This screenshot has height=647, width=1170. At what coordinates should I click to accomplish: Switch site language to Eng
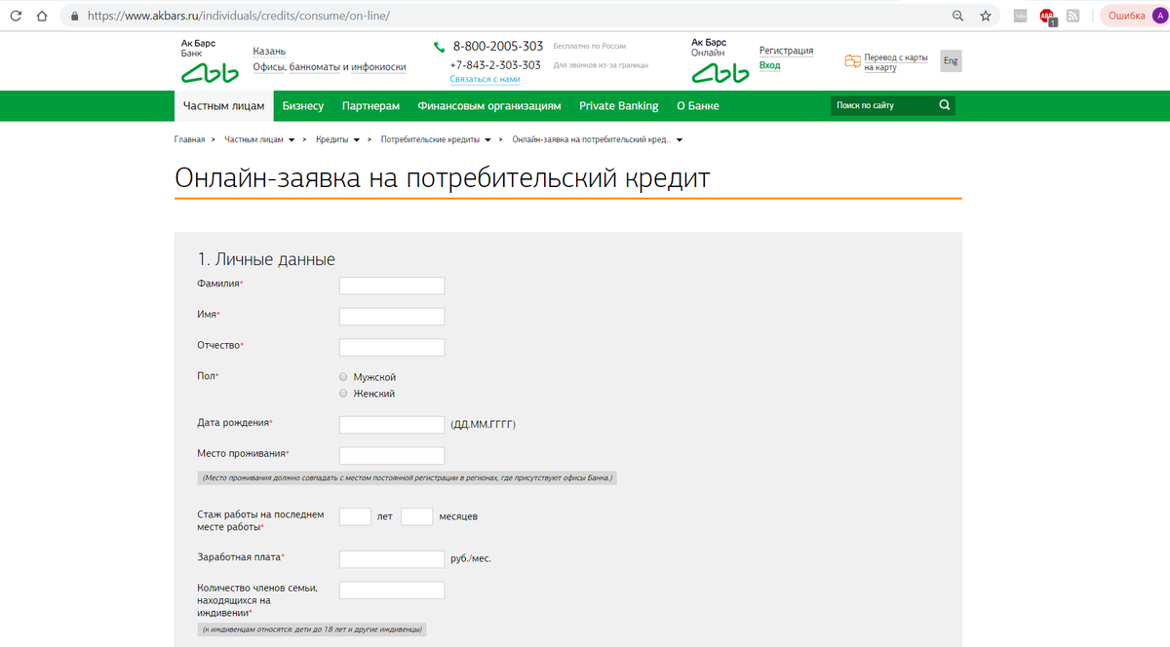[950, 60]
